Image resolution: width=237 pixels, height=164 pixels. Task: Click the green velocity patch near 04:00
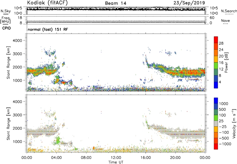pos(58,140)
